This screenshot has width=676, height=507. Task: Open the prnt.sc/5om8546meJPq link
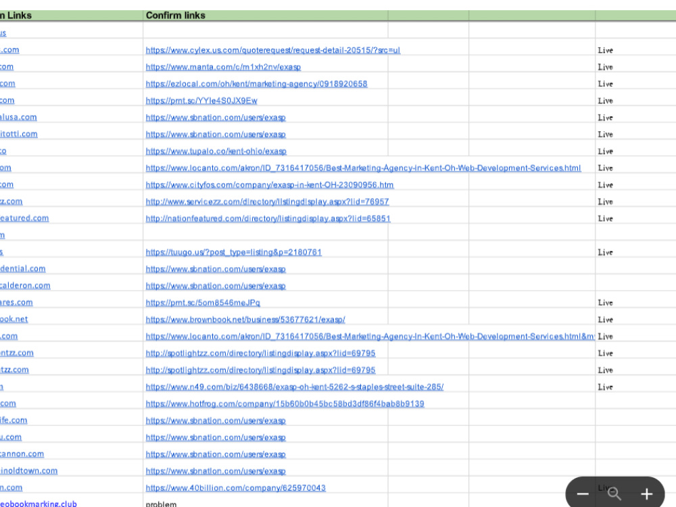point(203,302)
